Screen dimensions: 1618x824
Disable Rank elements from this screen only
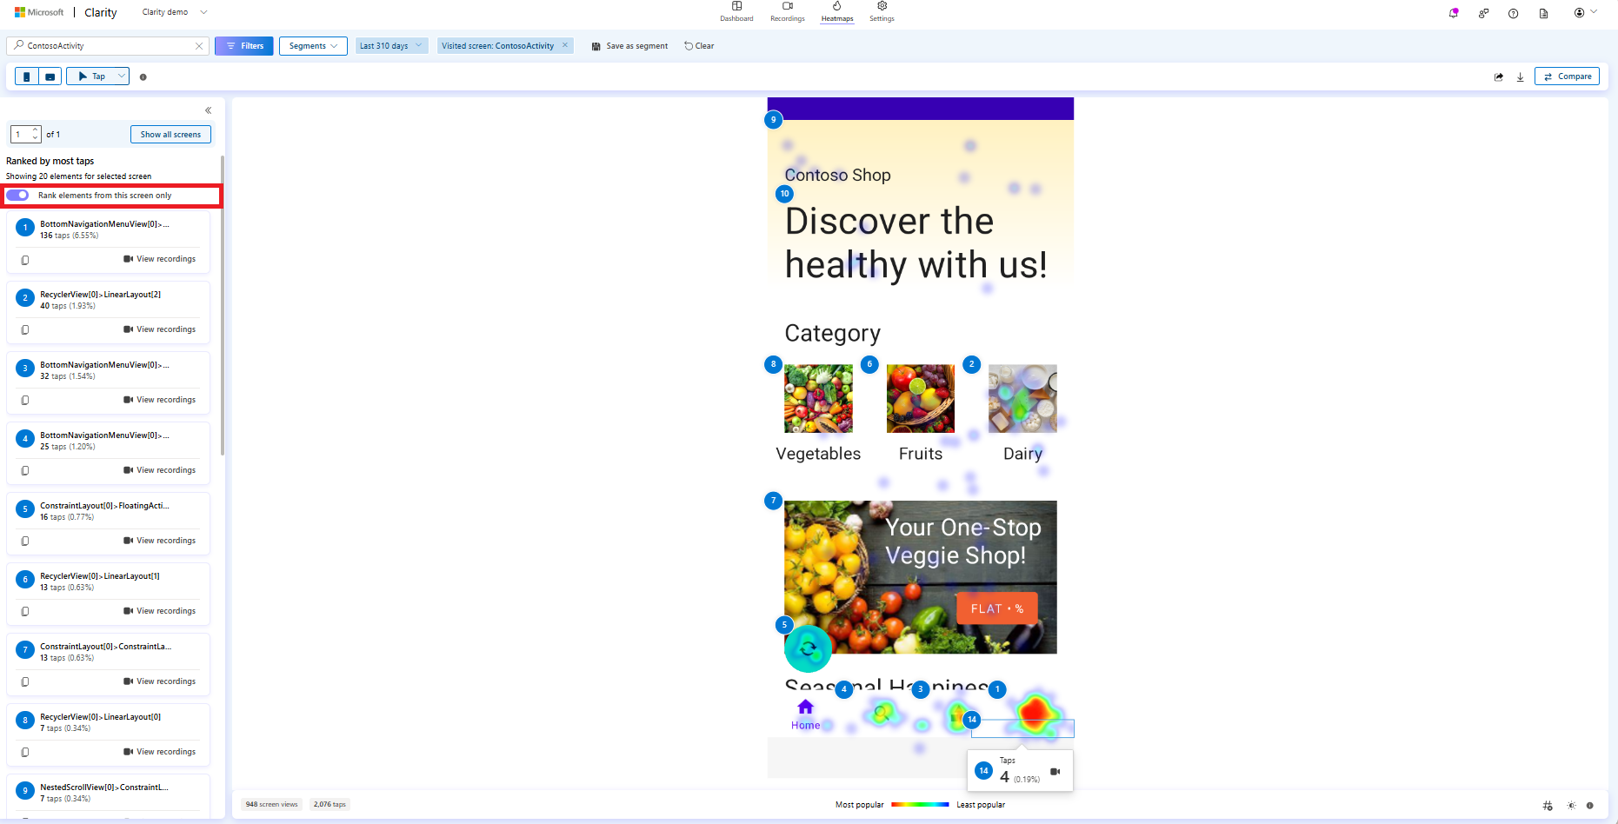17,195
